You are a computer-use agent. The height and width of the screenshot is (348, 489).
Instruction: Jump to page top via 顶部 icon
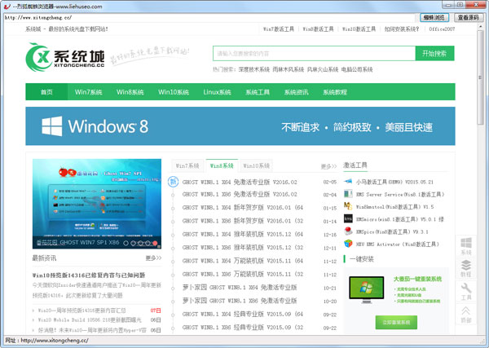tap(466, 315)
